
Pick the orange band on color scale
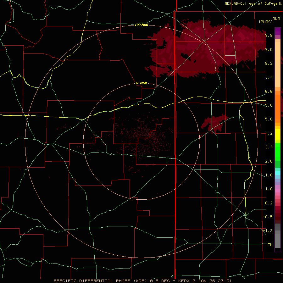pos(278,108)
